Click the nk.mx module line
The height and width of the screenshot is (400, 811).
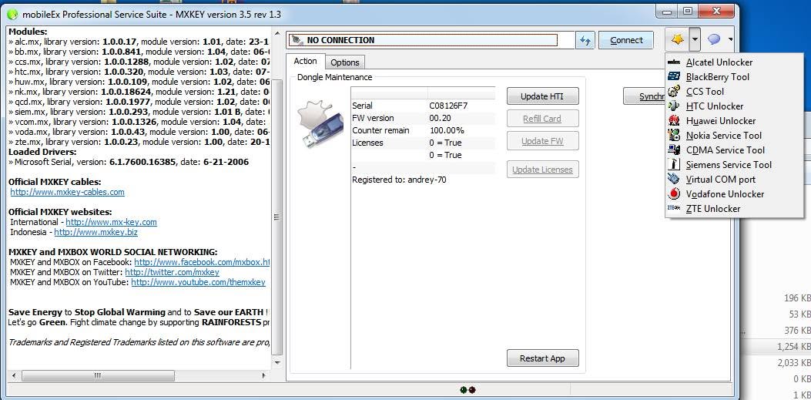[x=139, y=92]
